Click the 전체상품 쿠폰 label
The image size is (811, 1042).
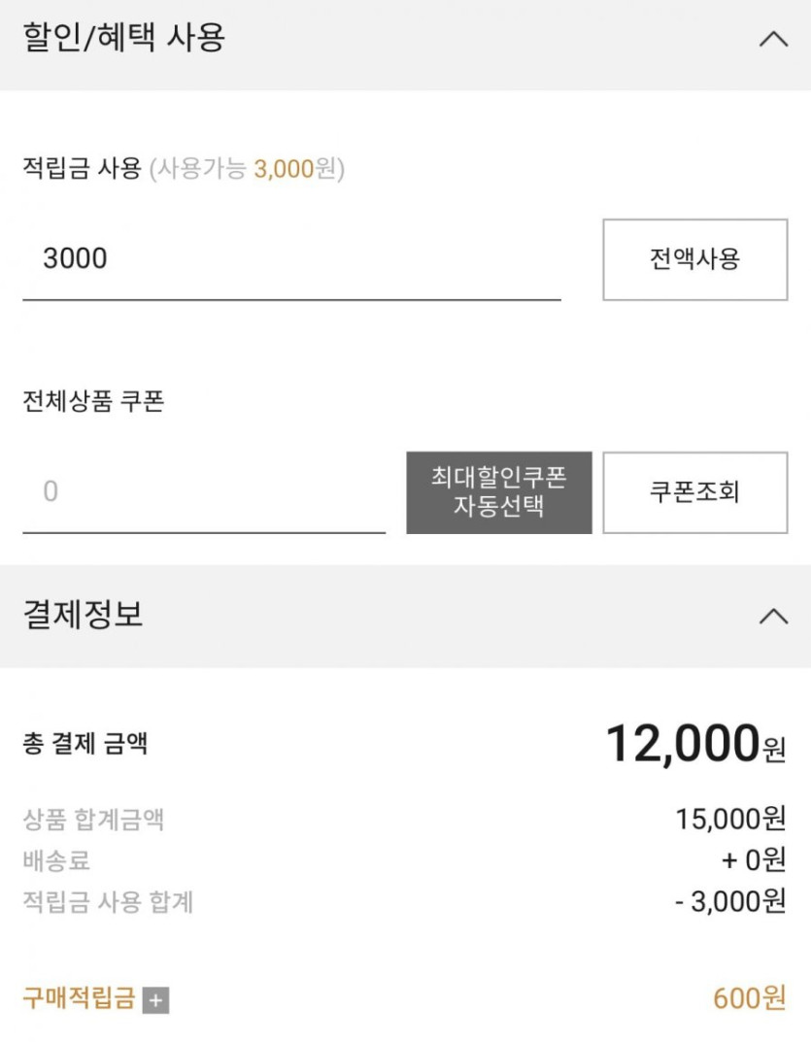[93, 402]
